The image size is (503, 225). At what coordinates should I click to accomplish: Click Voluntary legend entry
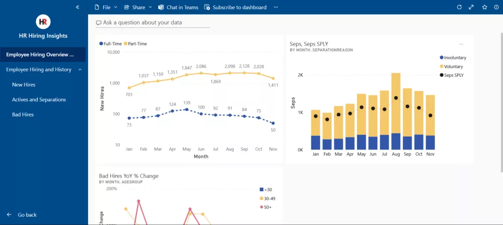(x=451, y=66)
